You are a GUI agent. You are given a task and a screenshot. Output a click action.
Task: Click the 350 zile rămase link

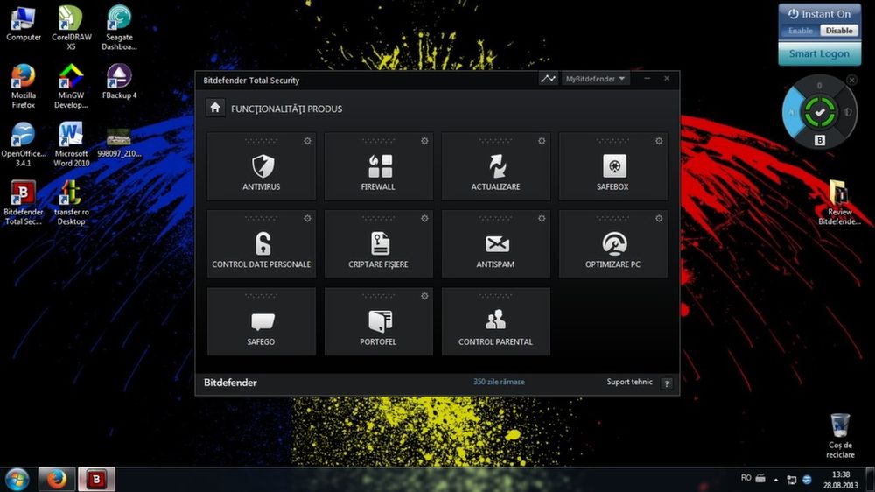coord(499,383)
